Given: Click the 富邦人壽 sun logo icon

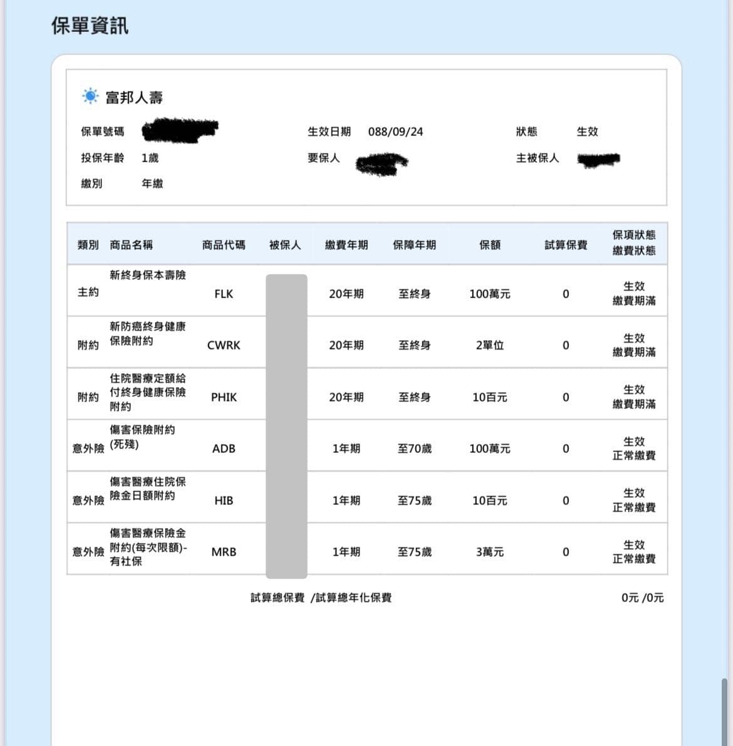Looking at the screenshot, I should (x=90, y=96).
